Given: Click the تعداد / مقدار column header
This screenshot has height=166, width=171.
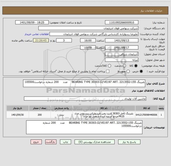Looking at the screenshot, I should tap(40, 108).
